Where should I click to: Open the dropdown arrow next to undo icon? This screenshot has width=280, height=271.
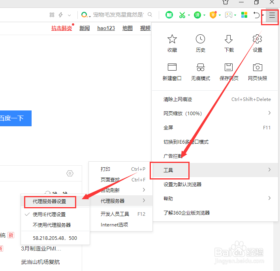tap(263, 15)
